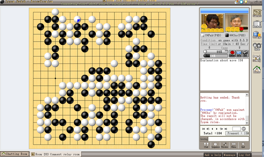The width and height of the screenshot is (264, 157).
Task: Open Chat at the panel bottom
Action: [x=206, y=145]
